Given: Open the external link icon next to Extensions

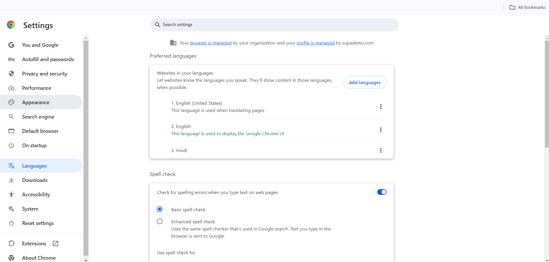Looking at the screenshot, I should click(x=55, y=243).
